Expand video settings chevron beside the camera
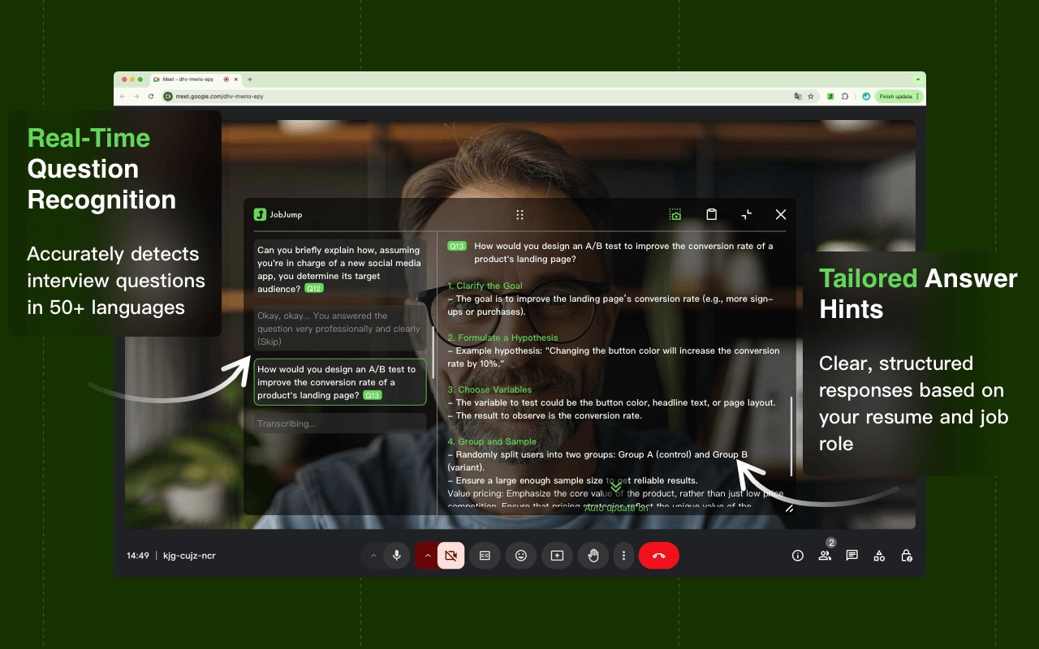Viewport: 1039px width, 649px height. [427, 556]
